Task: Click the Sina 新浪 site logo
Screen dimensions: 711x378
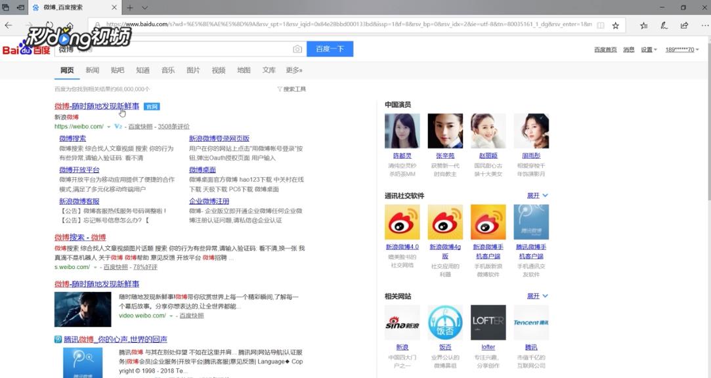Action: pos(402,323)
